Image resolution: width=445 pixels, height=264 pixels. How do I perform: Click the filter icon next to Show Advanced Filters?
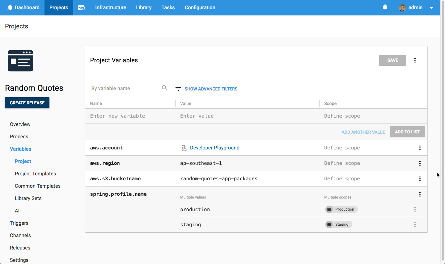click(178, 89)
